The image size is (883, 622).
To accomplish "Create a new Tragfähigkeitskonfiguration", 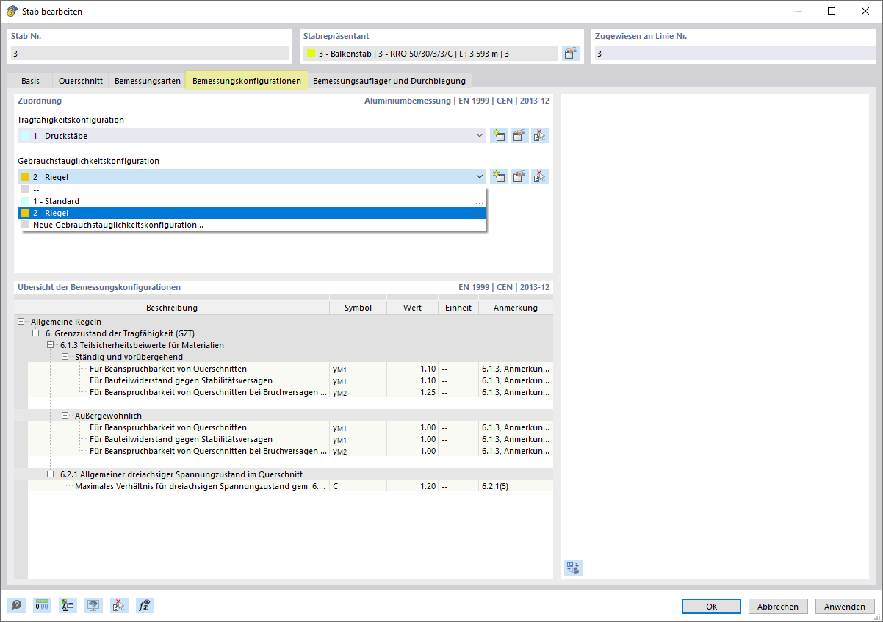I will 499,135.
